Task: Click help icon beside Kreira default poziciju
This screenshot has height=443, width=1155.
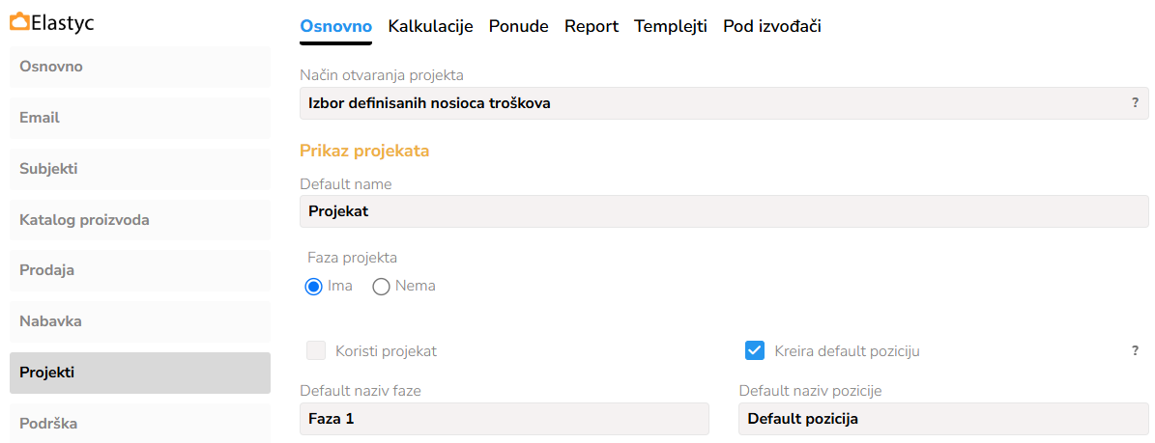Action: point(1135,350)
